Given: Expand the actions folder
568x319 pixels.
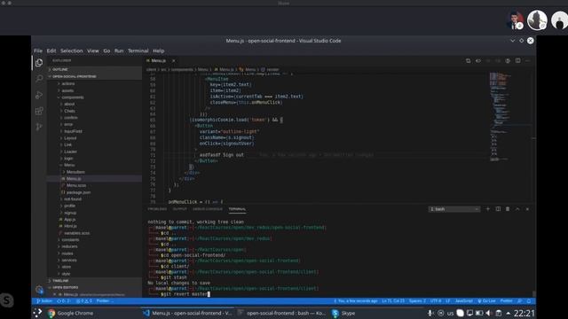Looking at the screenshot, I should coord(67,83).
